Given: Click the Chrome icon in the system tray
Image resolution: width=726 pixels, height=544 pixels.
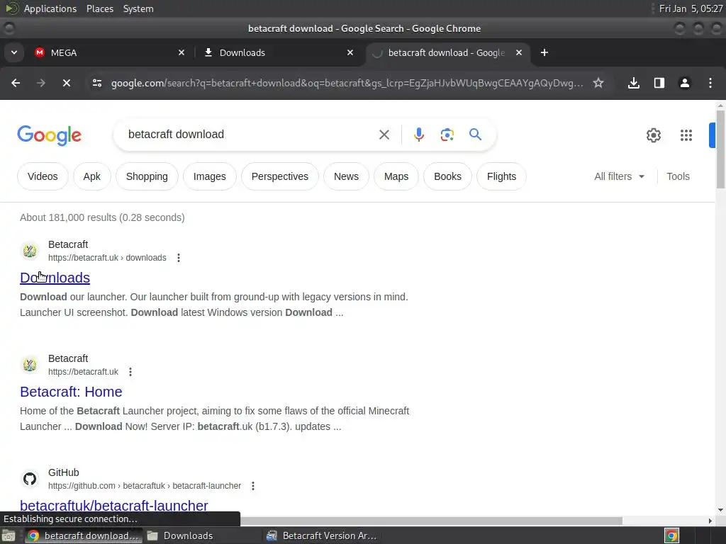Looking at the screenshot, I should click(671, 535).
